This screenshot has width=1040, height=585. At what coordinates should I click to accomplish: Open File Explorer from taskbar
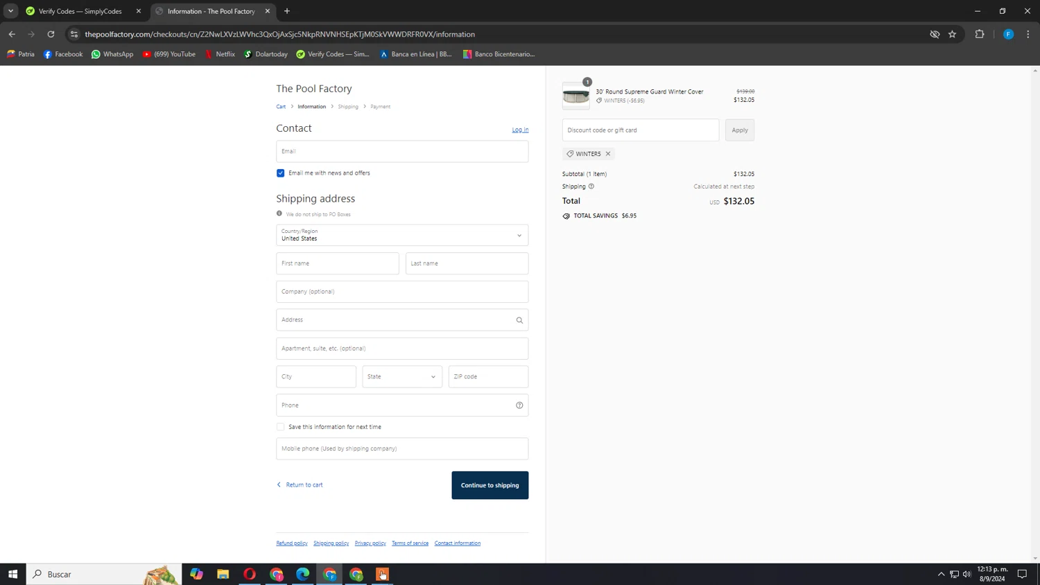click(x=223, y=574)
